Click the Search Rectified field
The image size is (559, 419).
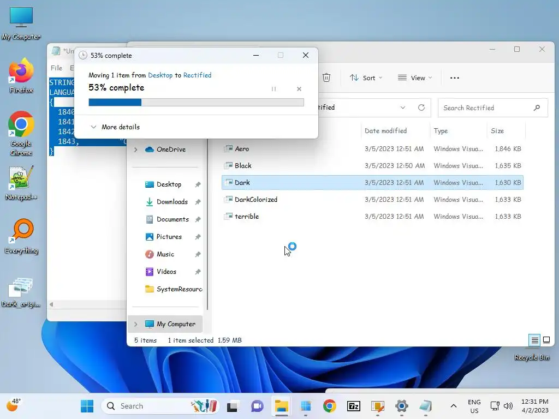[x=492, y=107]
